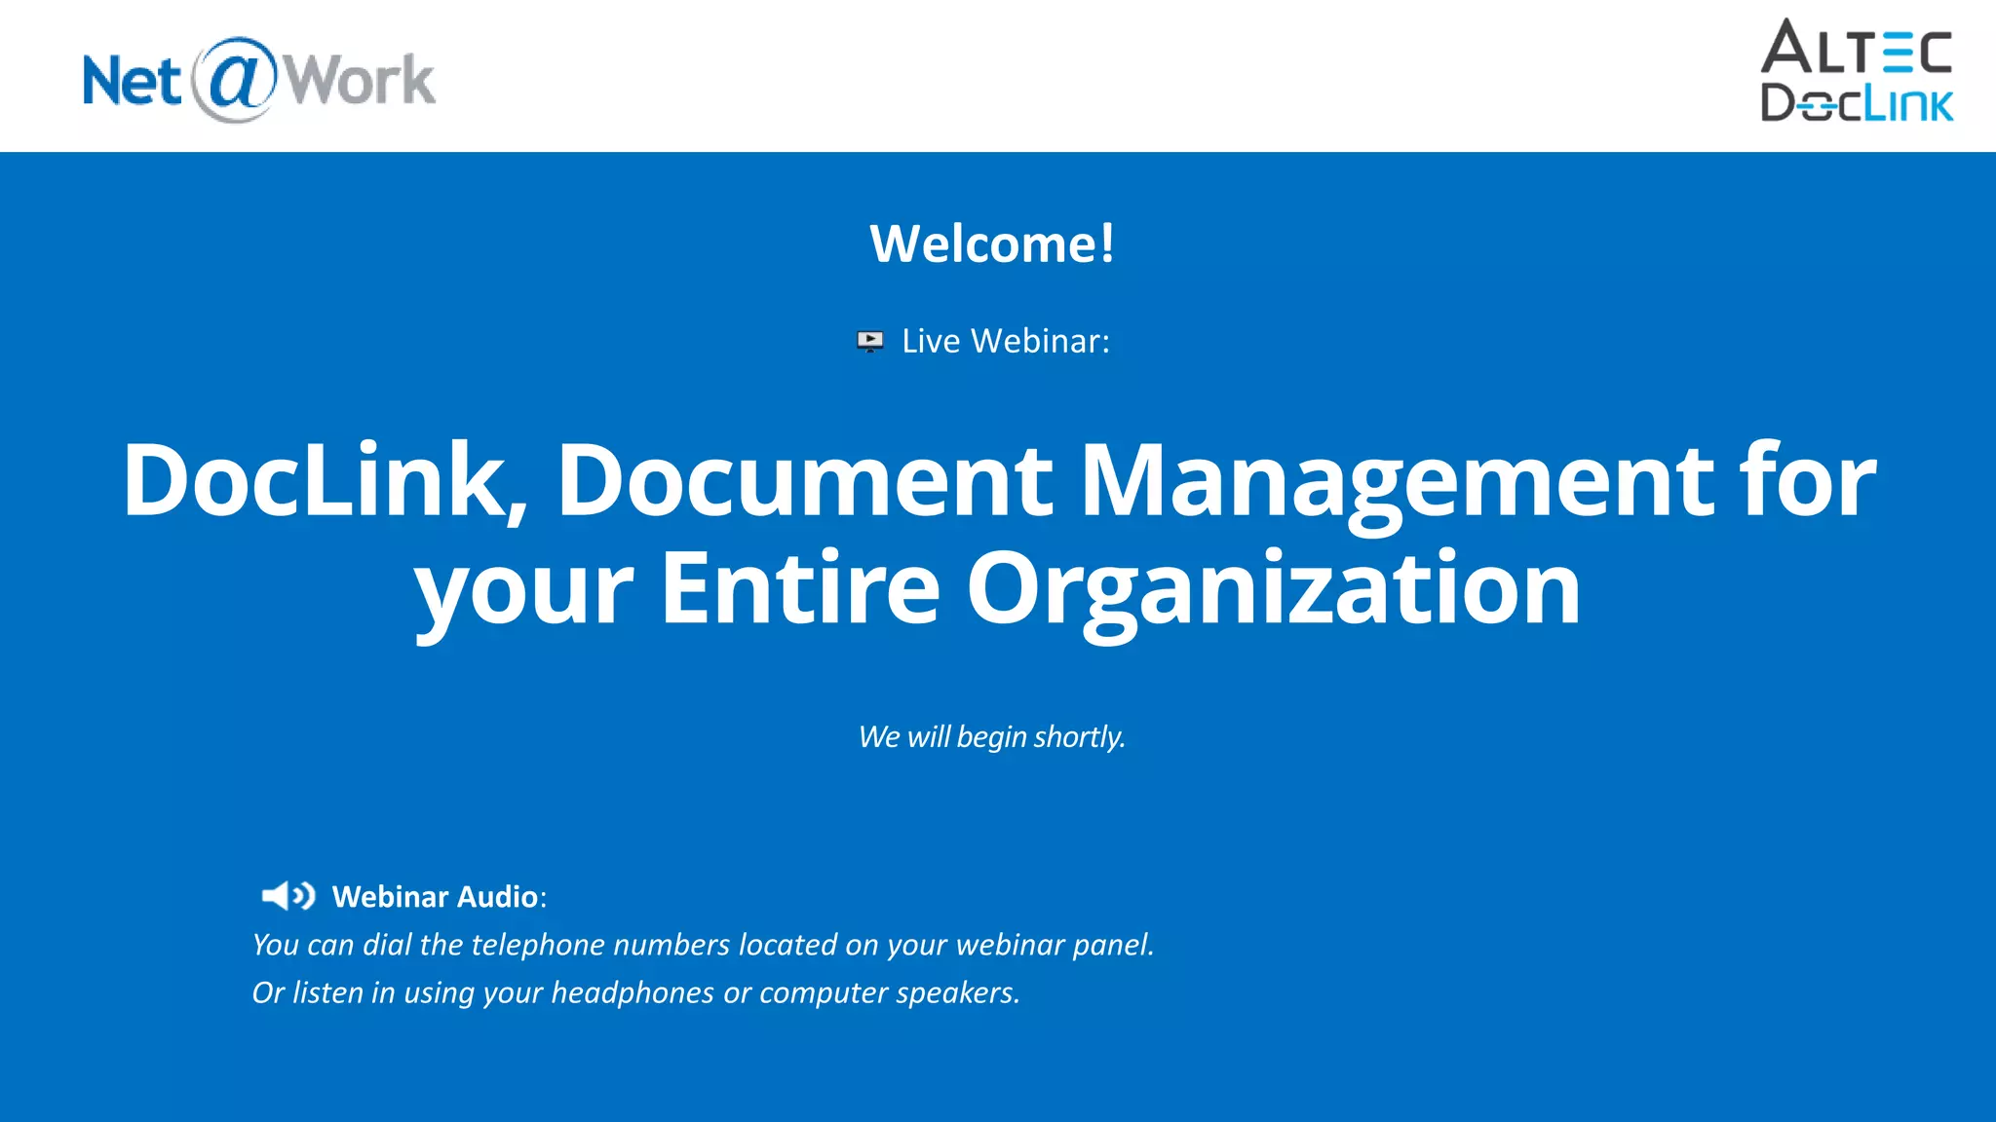1996x1122 pixels.
Task: Click the Net@Work logo
Action: [258, 80]
